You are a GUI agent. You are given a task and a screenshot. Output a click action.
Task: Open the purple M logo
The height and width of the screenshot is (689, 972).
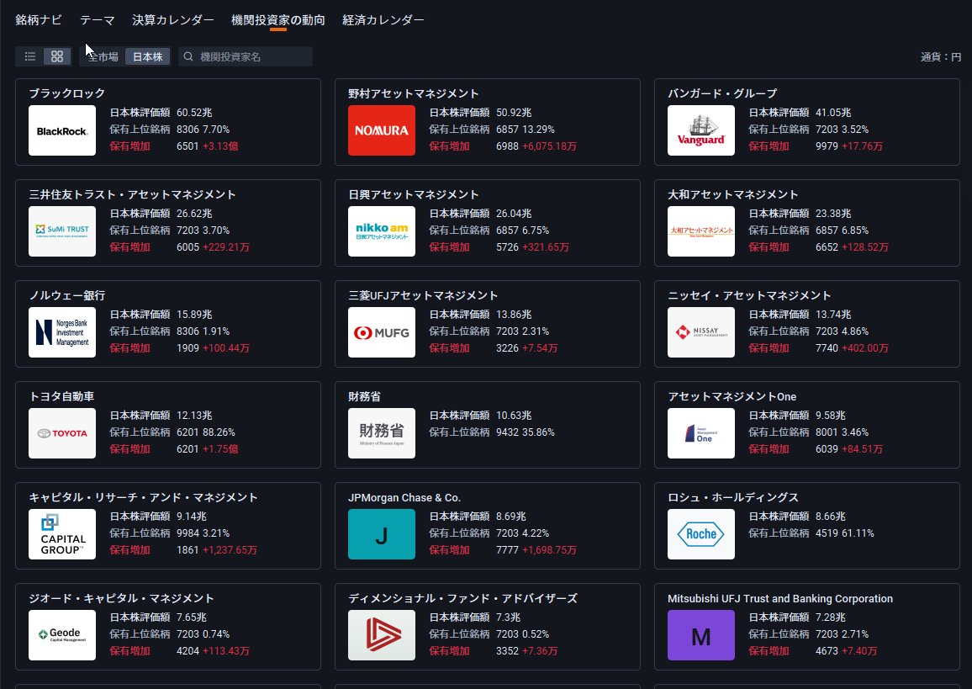point(701,635)
